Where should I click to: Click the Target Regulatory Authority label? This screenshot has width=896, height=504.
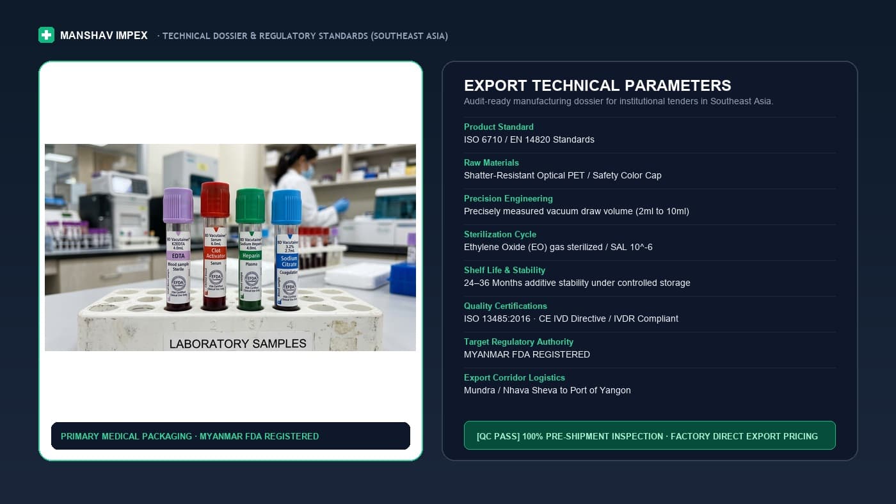click(518, 342)
